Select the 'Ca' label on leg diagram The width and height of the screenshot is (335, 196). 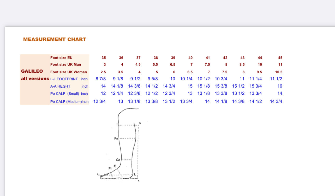118,160
